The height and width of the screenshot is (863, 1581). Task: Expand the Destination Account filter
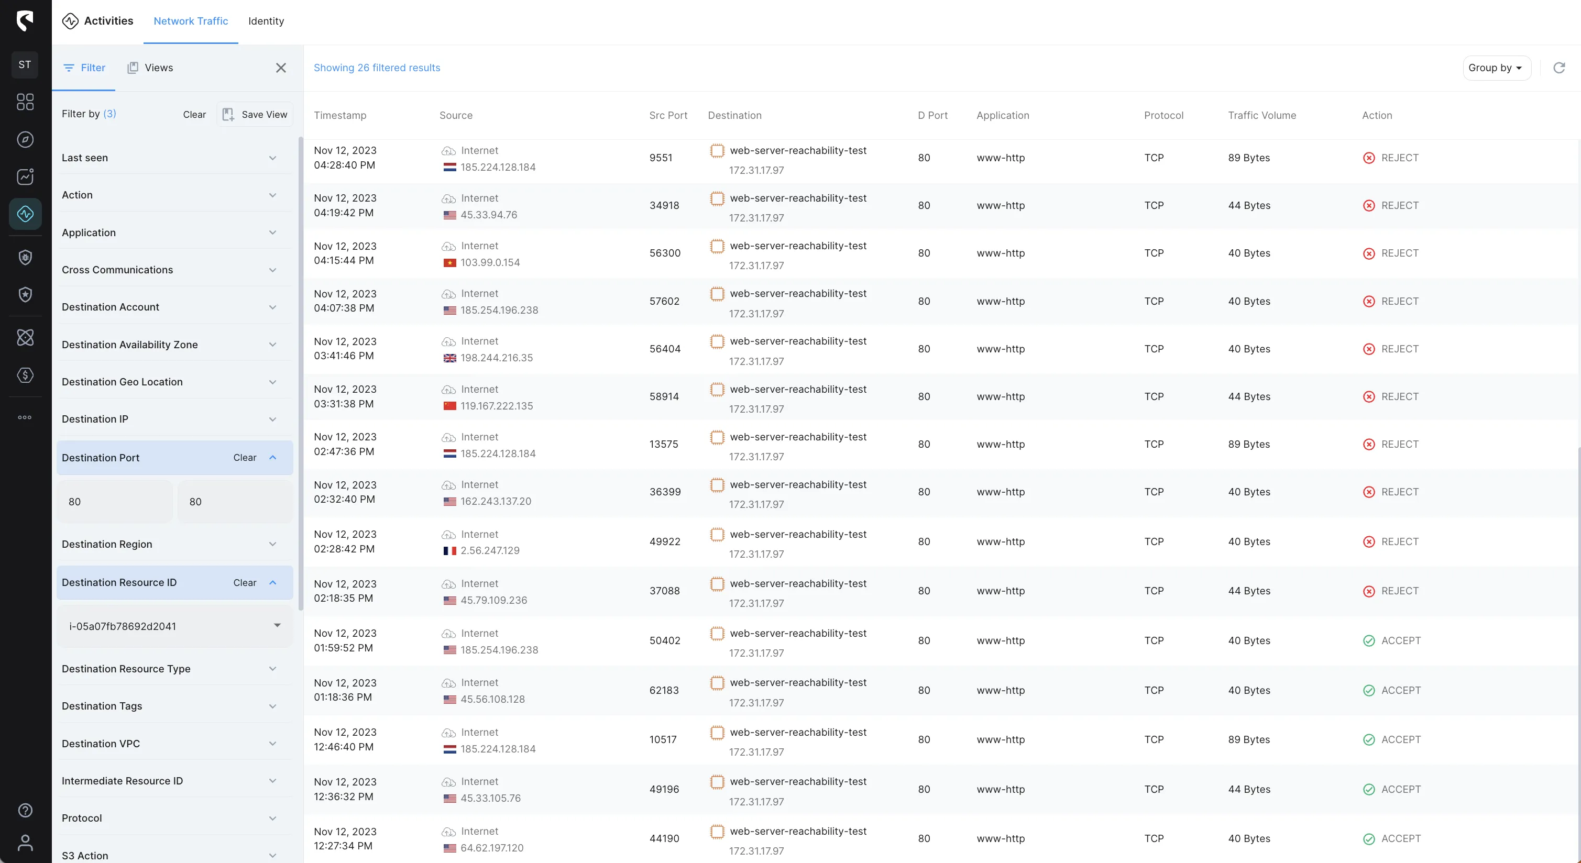pos(174,307)
